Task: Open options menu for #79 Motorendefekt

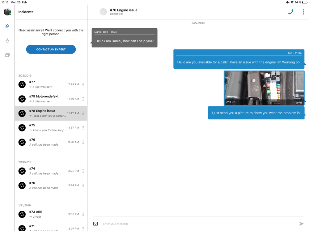Action: click(x=83, y=99)
